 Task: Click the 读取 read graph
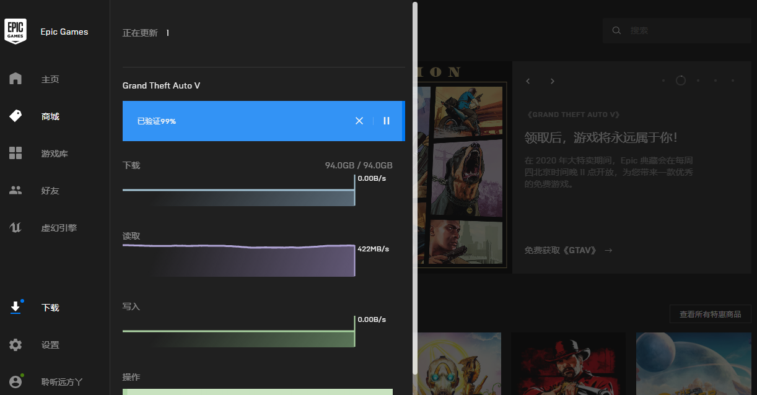[x=238, y=260]
